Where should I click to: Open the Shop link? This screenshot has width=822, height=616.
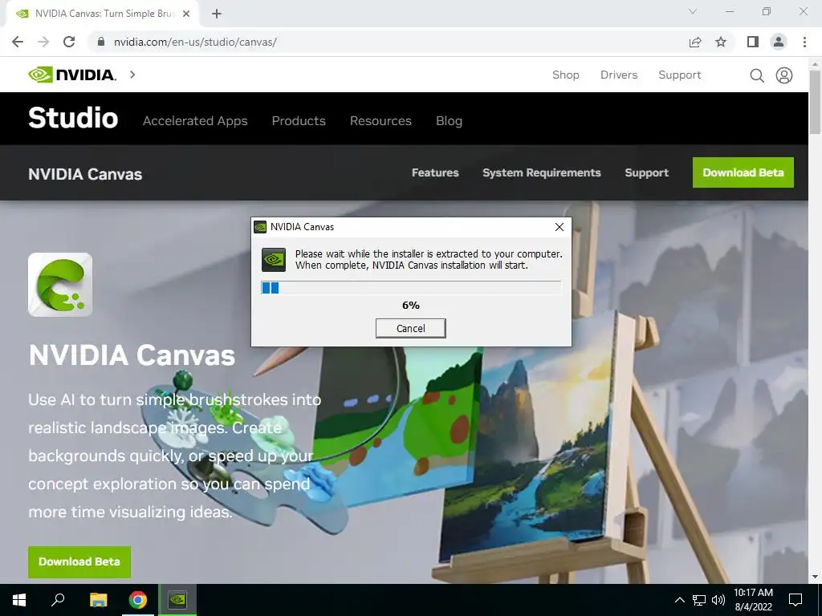(566, 75)
